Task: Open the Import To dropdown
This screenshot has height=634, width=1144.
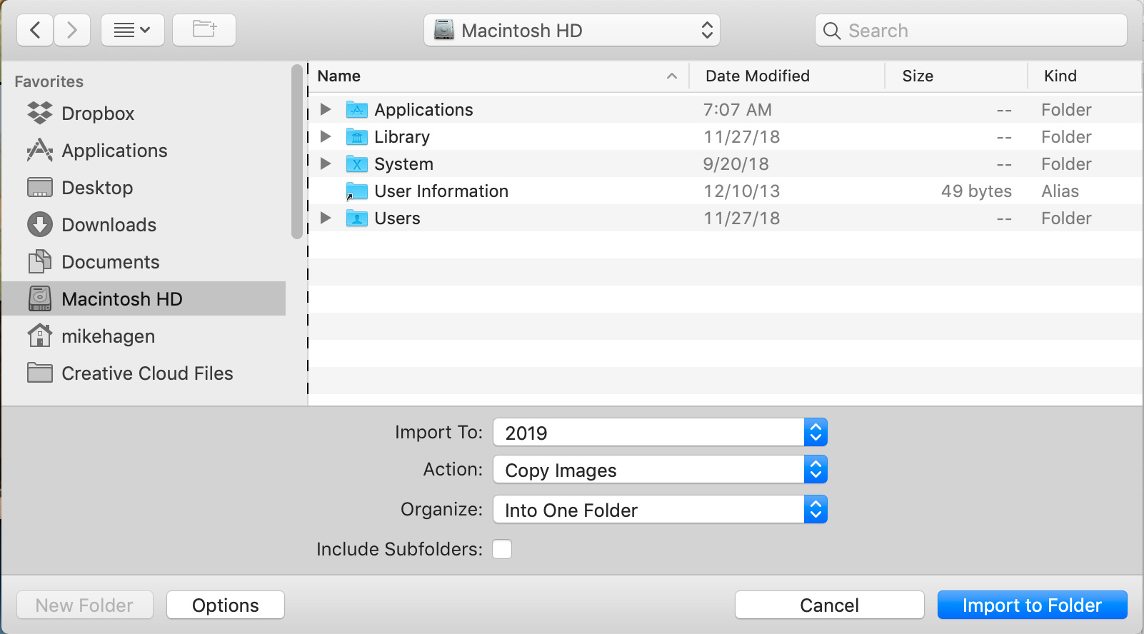Action: 660,433
